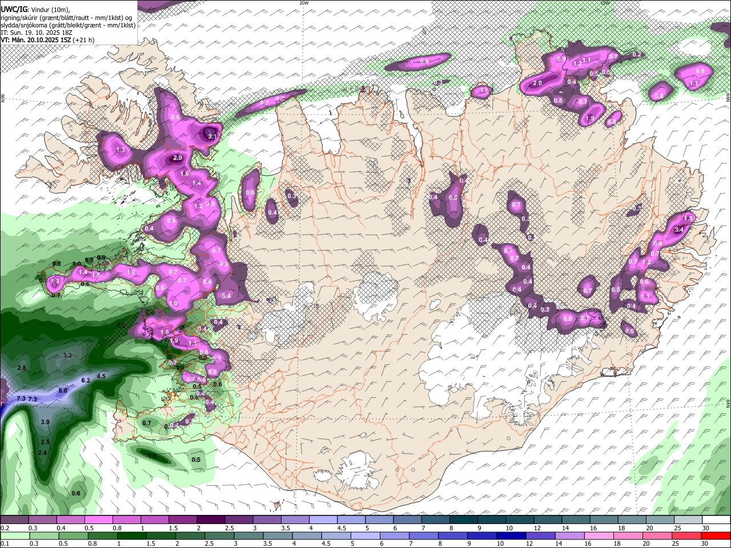Click the label 0.2 in the upper legend
The height and width of the screenshot is (548, 731).
tap(4, 528)
